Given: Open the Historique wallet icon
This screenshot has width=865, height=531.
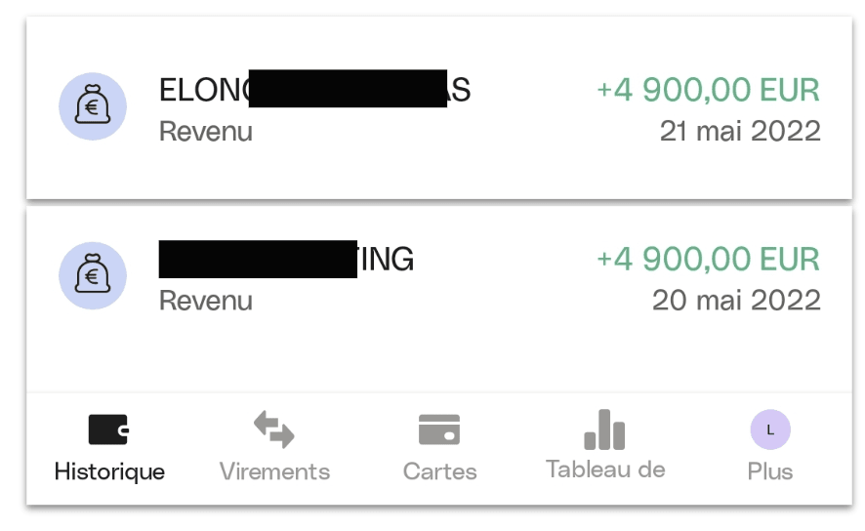Looking at the screenshot, I should (x=108, y=429).
